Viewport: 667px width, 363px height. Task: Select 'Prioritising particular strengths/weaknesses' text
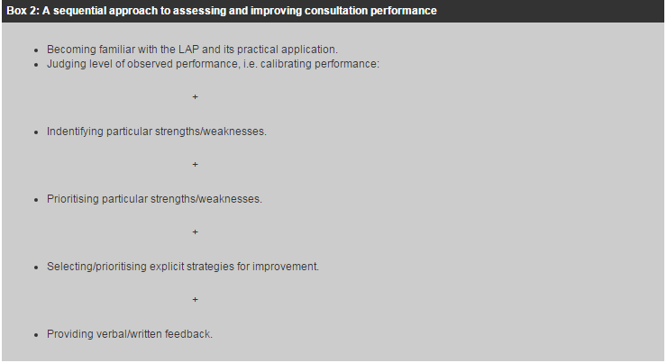[x=154, y=199]
